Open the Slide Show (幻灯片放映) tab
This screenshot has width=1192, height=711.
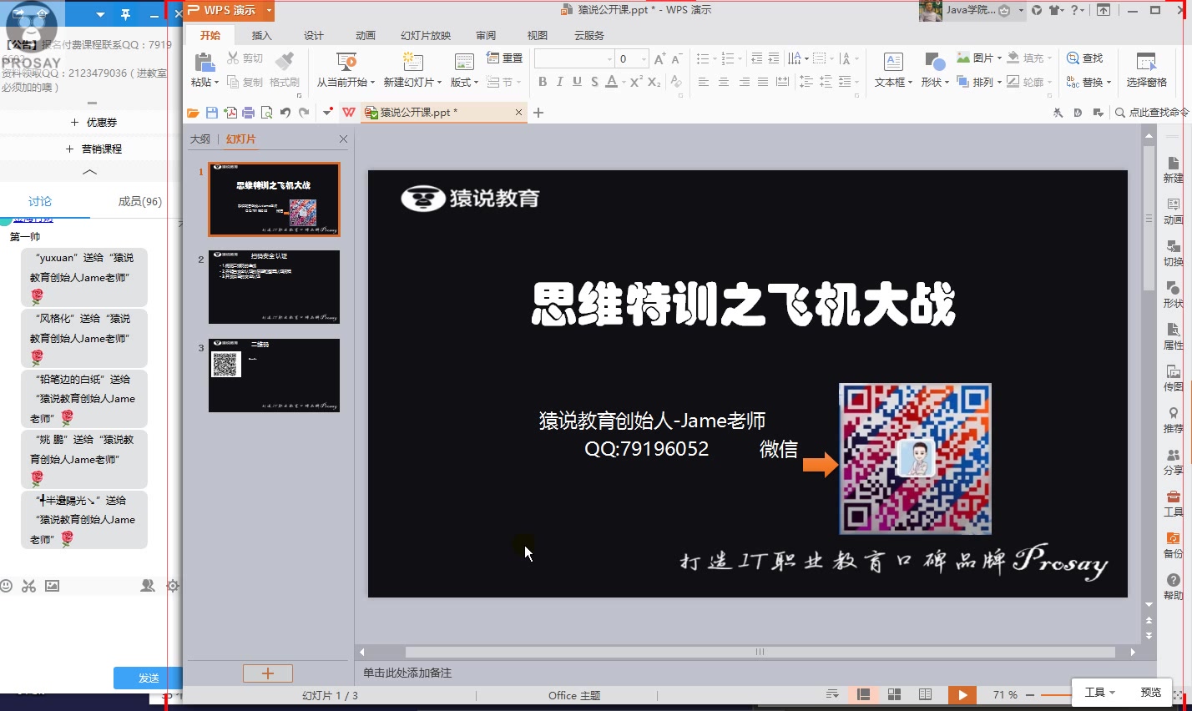point(426,35)
